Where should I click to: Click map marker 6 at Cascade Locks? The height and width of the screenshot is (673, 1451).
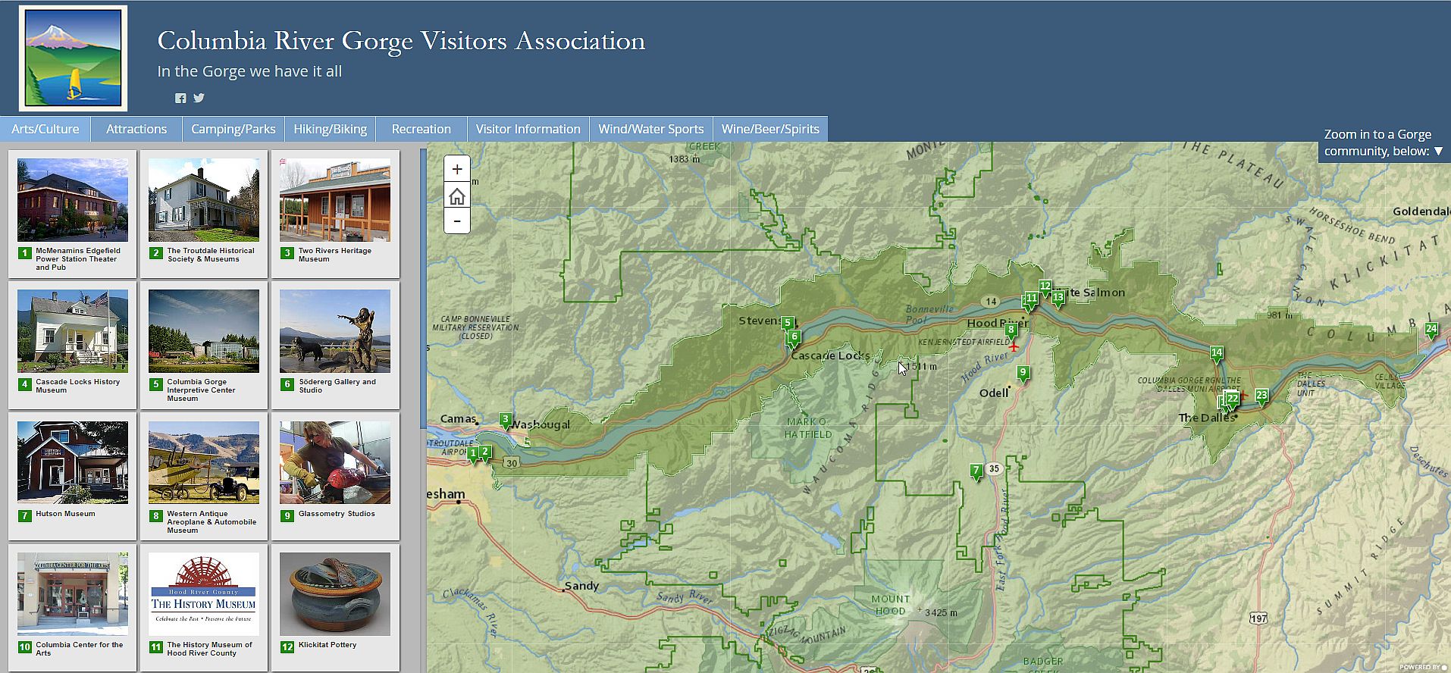[x=794, y=338]
